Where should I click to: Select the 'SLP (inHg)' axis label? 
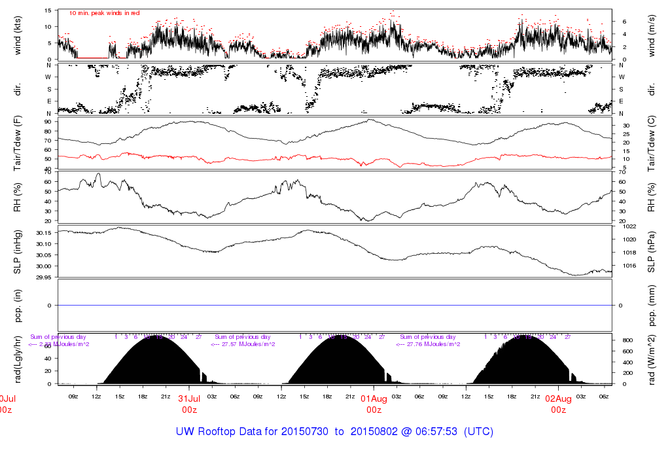click(18, 252)
